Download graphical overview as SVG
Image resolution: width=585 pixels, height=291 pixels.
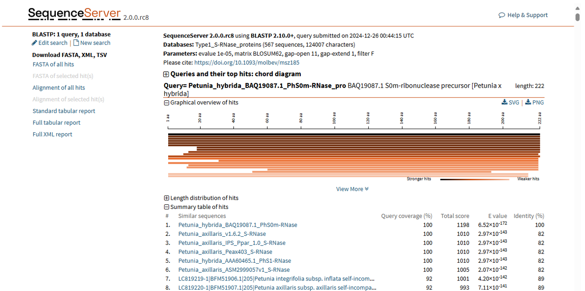pyautogui.click(x=511, y=103)
